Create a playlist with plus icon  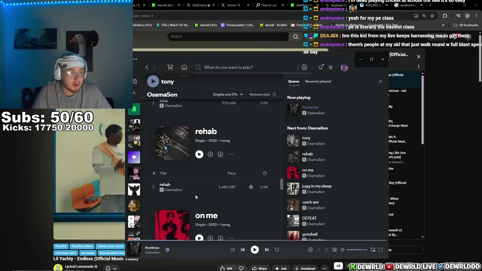[x=134, y=93]
